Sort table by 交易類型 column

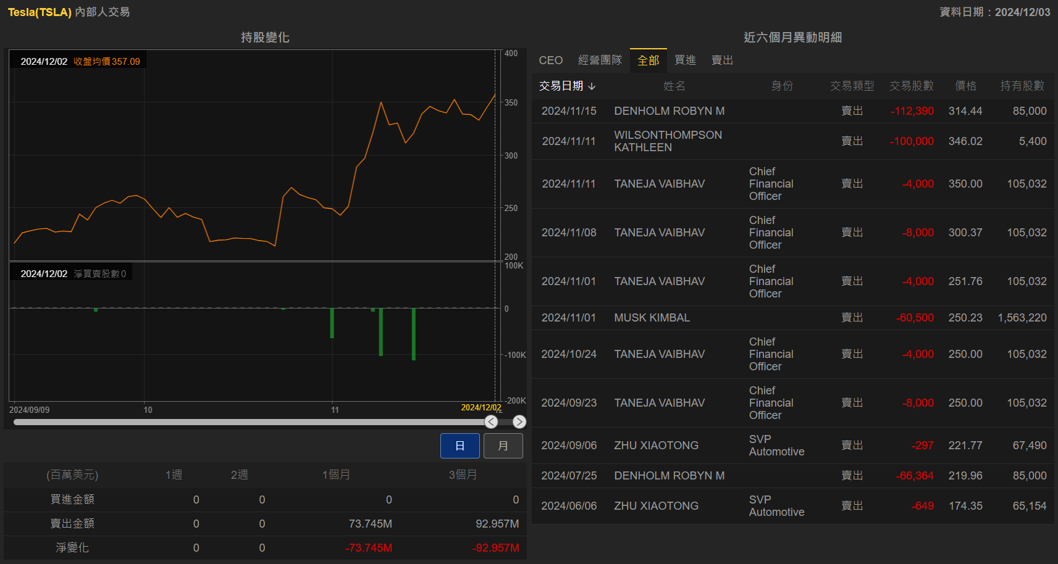pyautogui.click(x=852, y=86)
